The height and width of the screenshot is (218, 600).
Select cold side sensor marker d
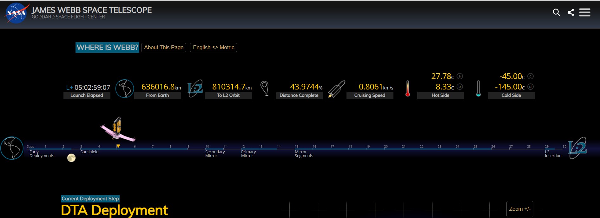click(x=531, y=87)
